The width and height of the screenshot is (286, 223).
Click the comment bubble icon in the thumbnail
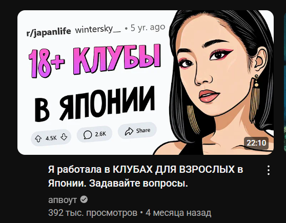[x=87, y=135]
